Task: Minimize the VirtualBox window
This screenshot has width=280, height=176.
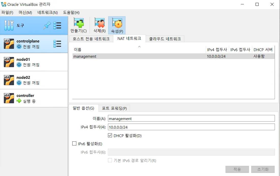Action: [x=242, y=4]
